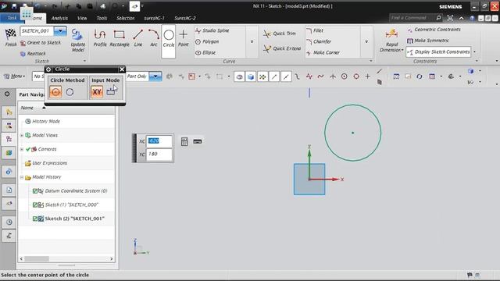
Task: Open the Analysis tab
Action: (x=59, y=18)
